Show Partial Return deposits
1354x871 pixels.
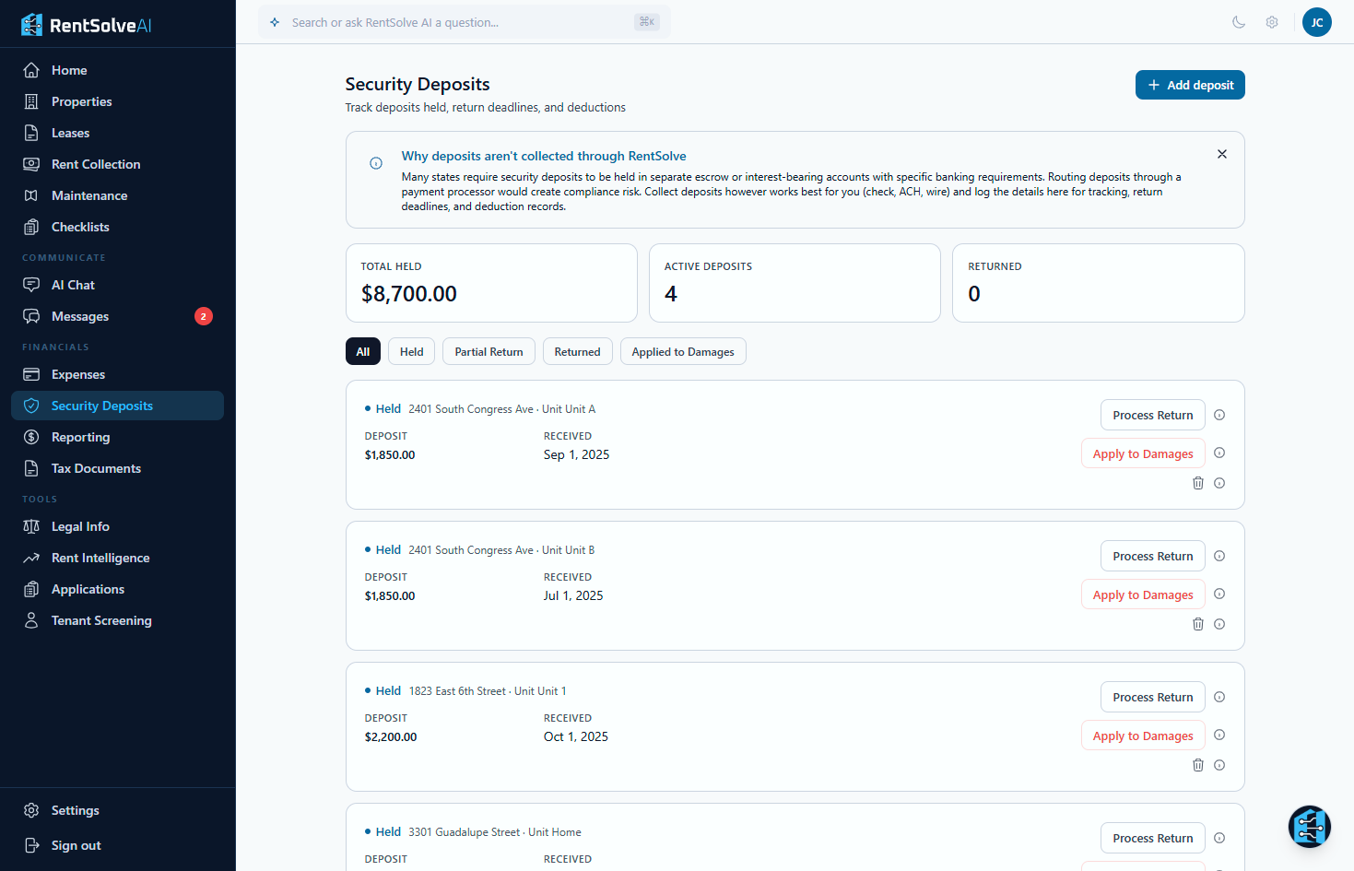489,351
